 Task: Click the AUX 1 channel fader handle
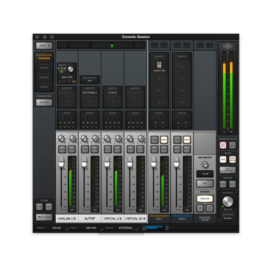[154, 160]
